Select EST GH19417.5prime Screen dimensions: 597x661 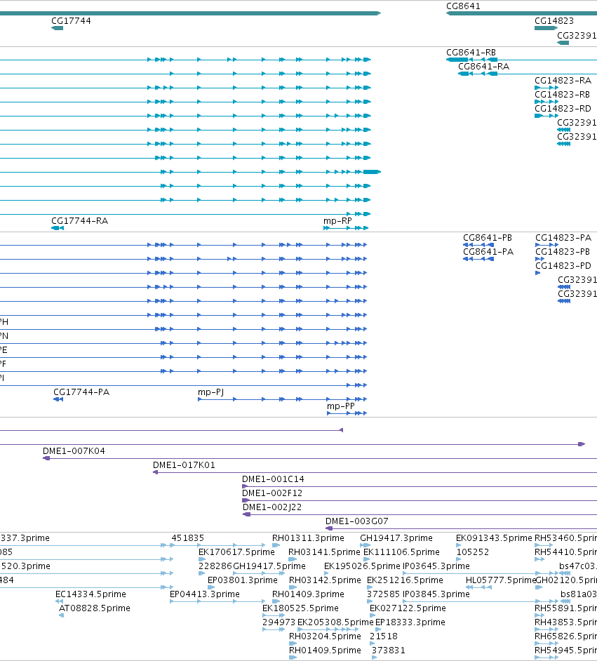pyautogui.click(x=269, y=566)
